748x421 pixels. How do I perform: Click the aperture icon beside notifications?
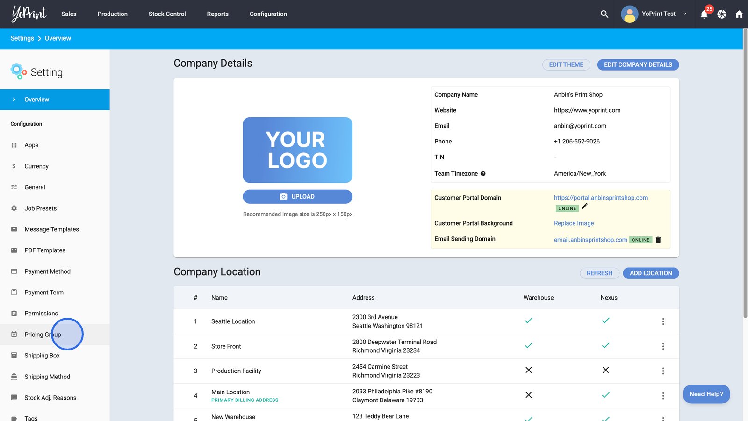tap(722, 14)
